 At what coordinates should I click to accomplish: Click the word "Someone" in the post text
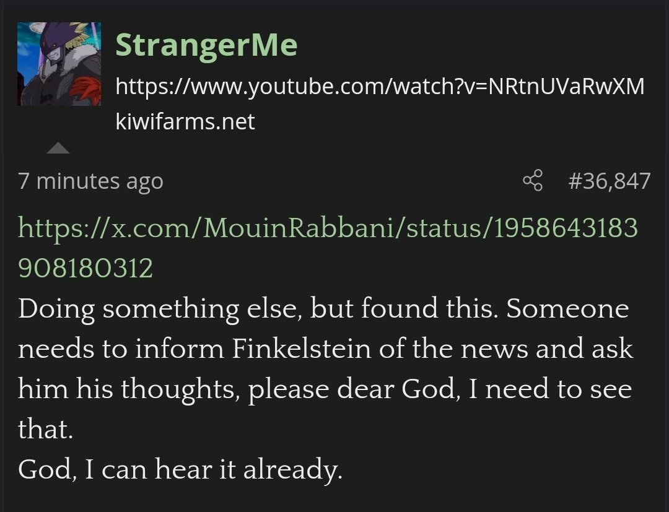[567, 308]
